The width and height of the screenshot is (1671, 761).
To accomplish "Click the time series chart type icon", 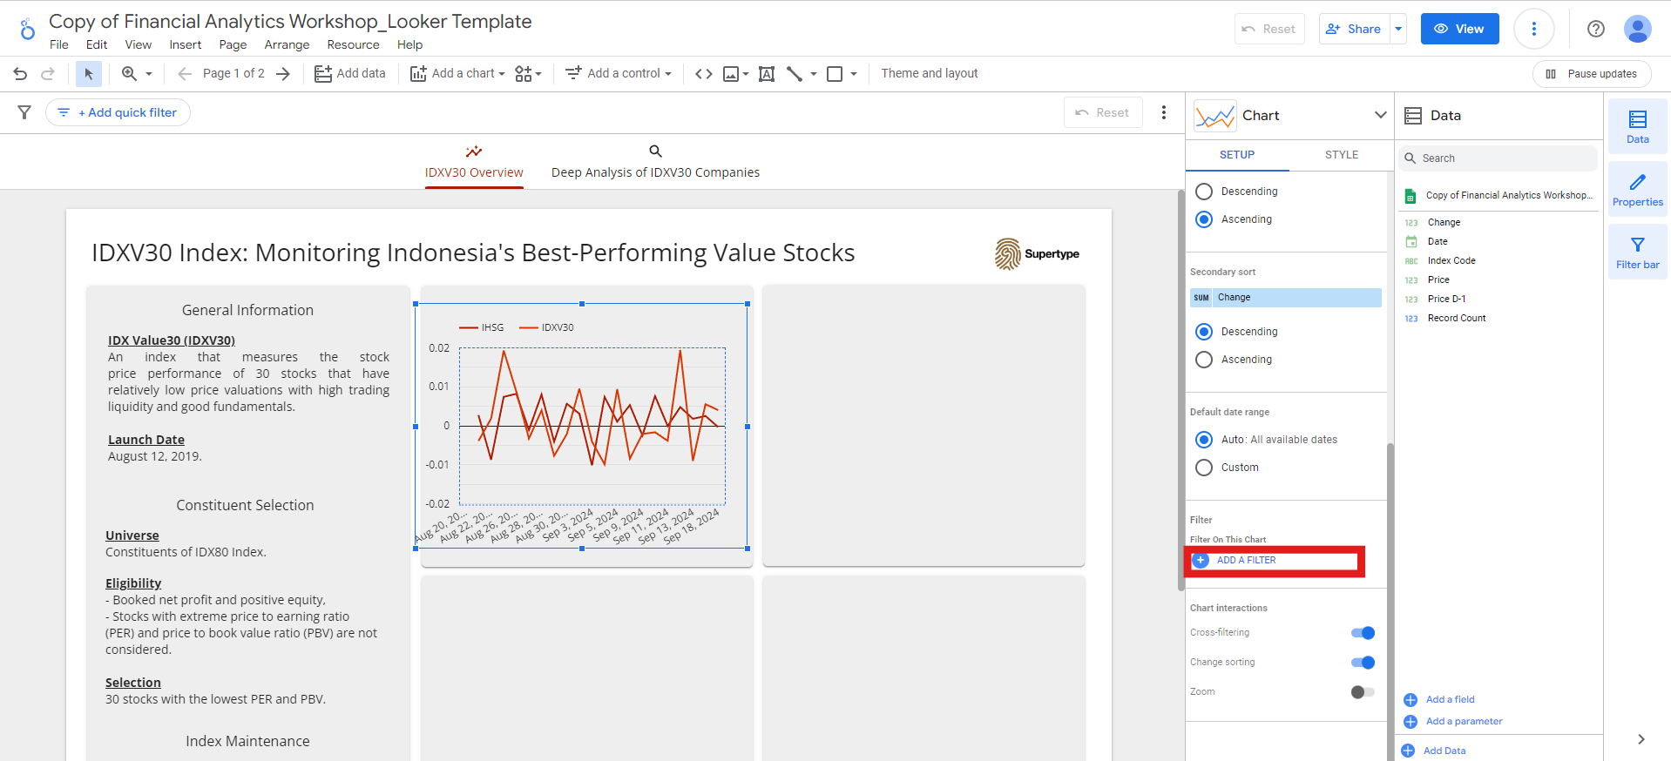I will pos(1215,116).
